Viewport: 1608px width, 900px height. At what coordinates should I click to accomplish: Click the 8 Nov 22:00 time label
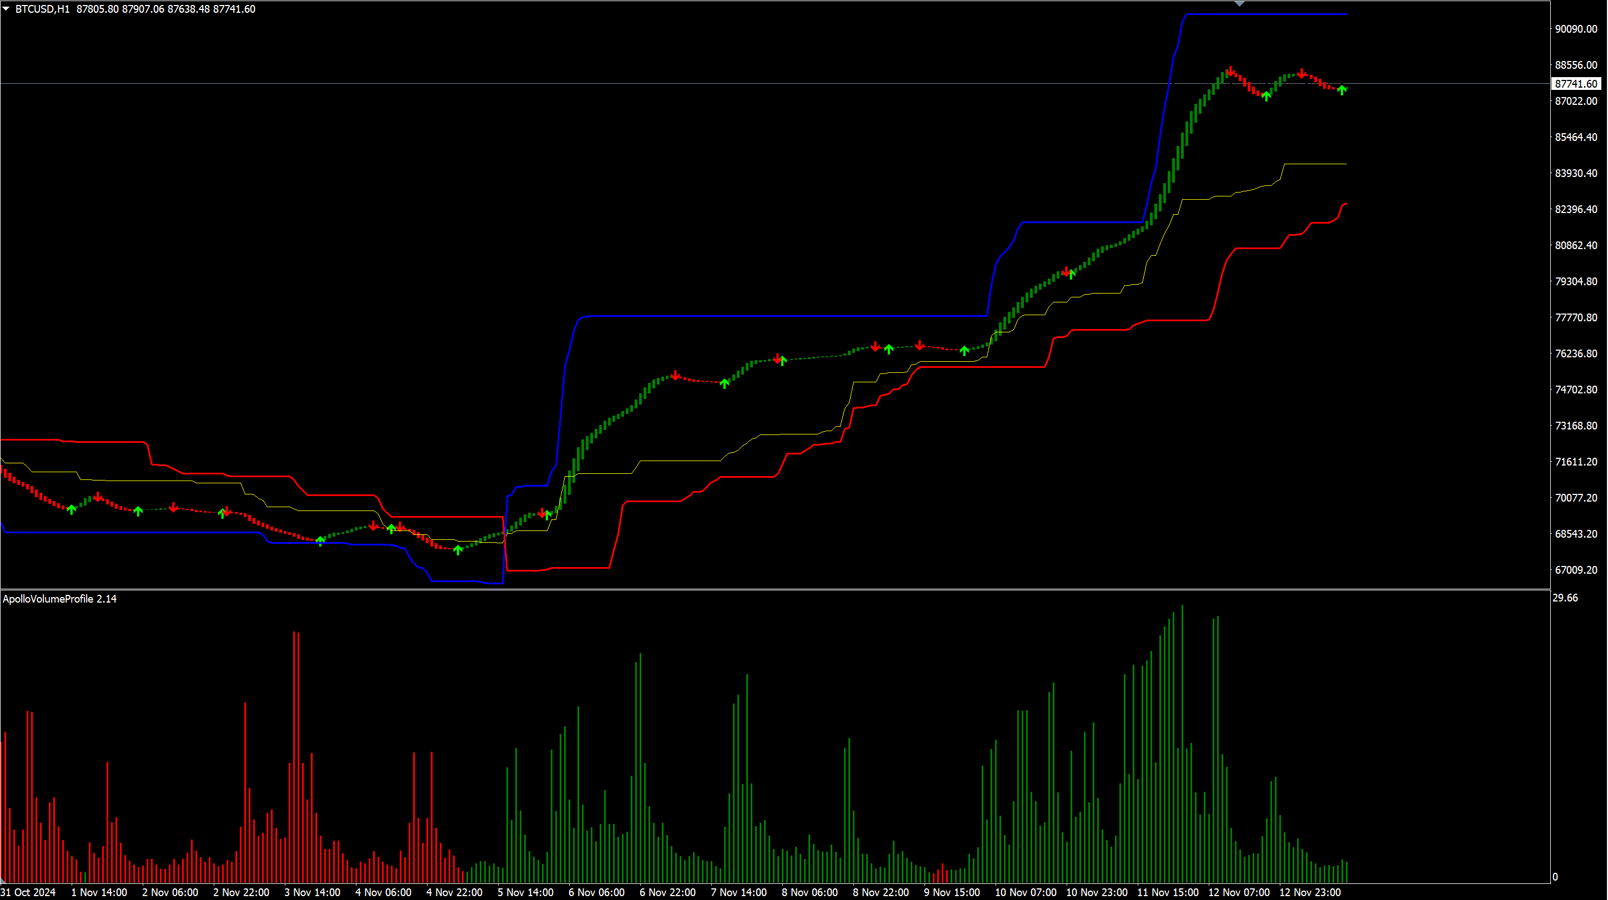point(881,893)
